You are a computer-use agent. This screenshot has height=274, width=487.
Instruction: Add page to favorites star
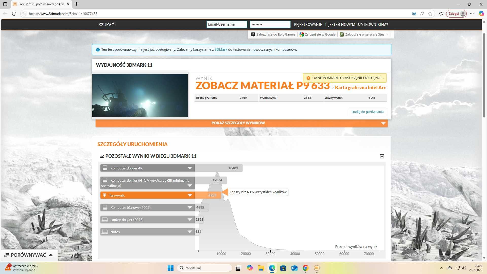pyautogui.click(x=430, y=14)
